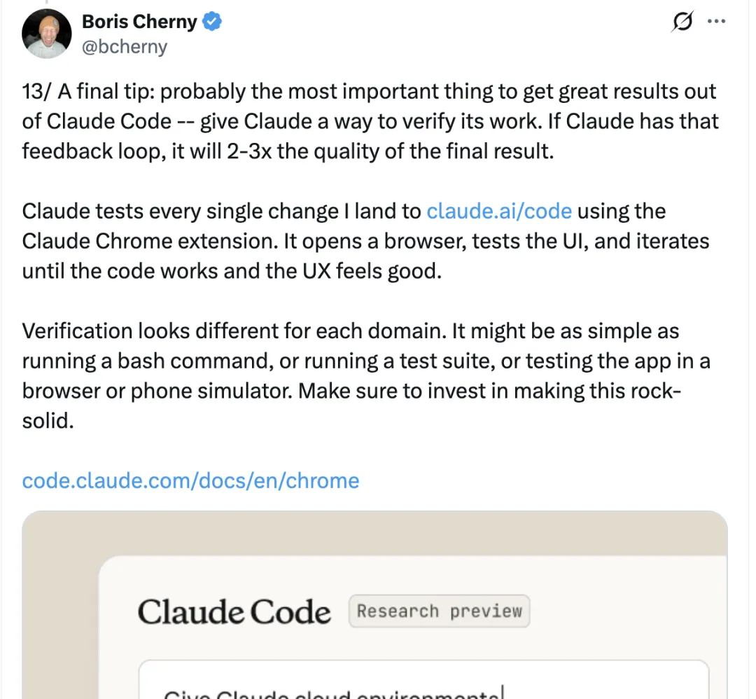756x699 pixels.
Task: Click the 'rock-solid' closing sentence
Action: (x=489, y=392)
